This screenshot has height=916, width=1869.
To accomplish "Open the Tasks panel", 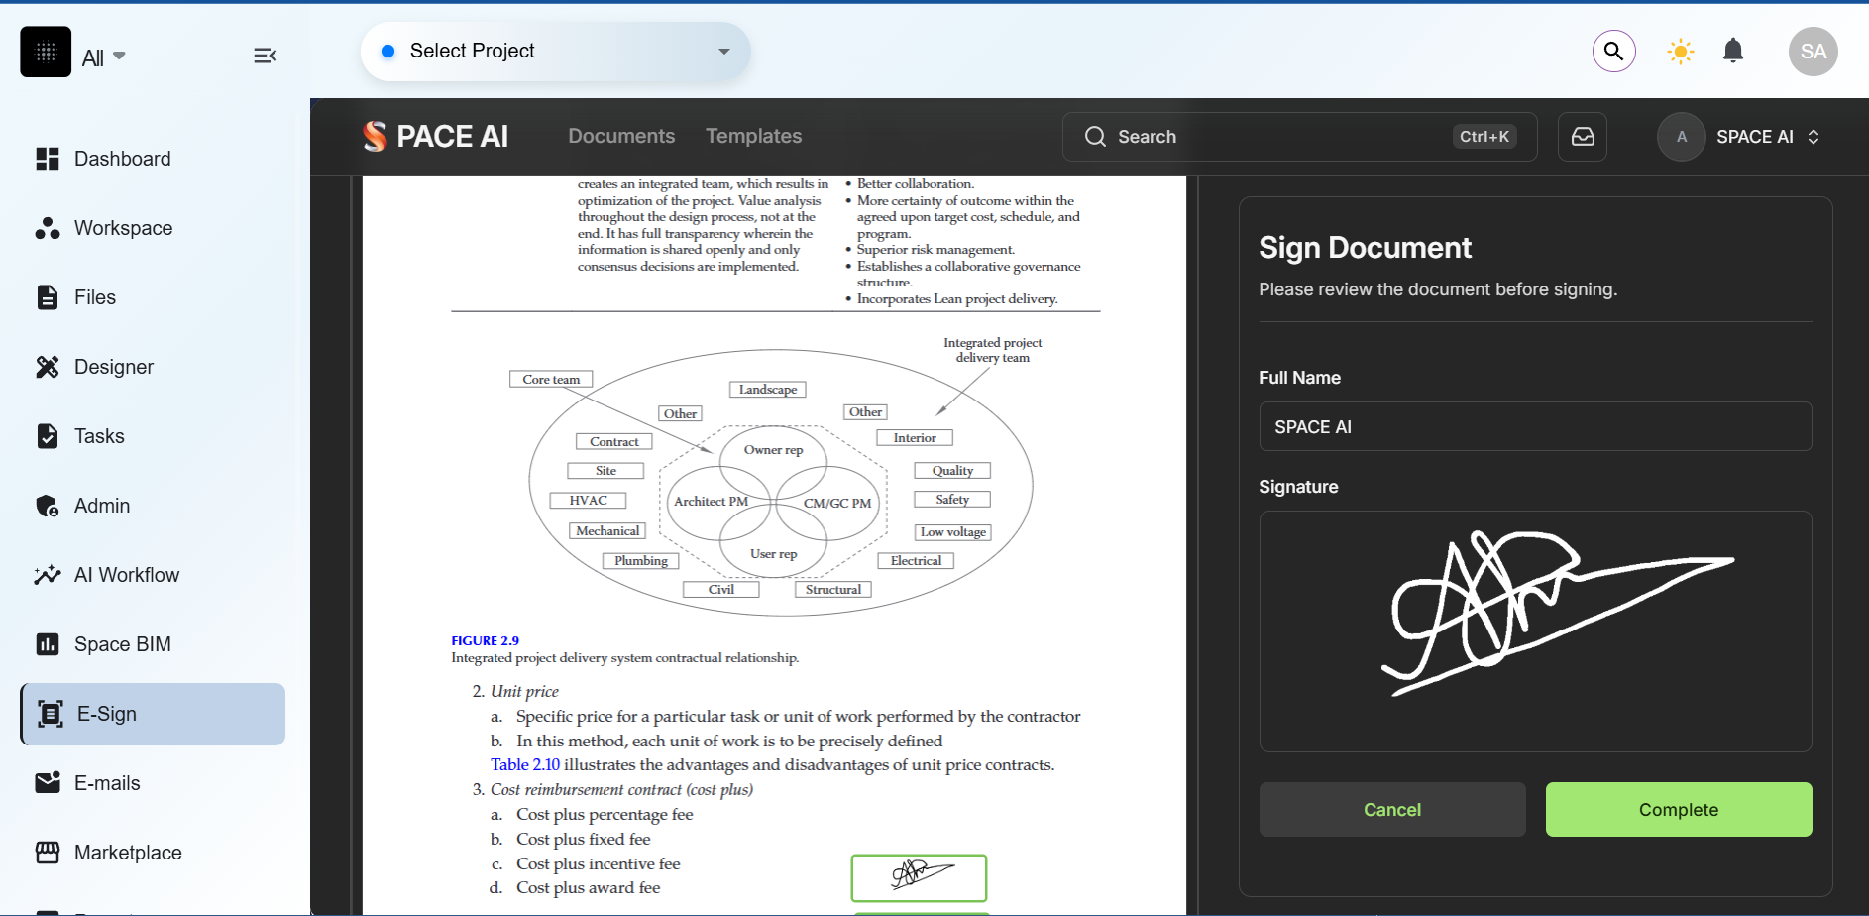I will (99, 435).
